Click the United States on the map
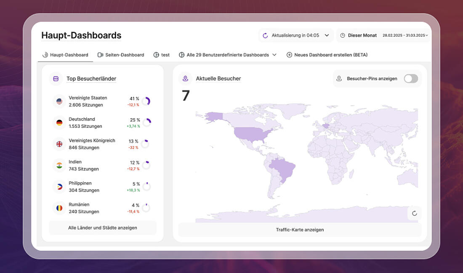 (x=251, y=134)
